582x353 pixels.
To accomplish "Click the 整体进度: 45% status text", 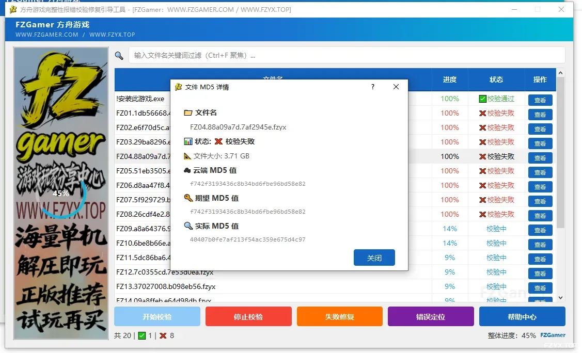I will click(x=511, y=336).
